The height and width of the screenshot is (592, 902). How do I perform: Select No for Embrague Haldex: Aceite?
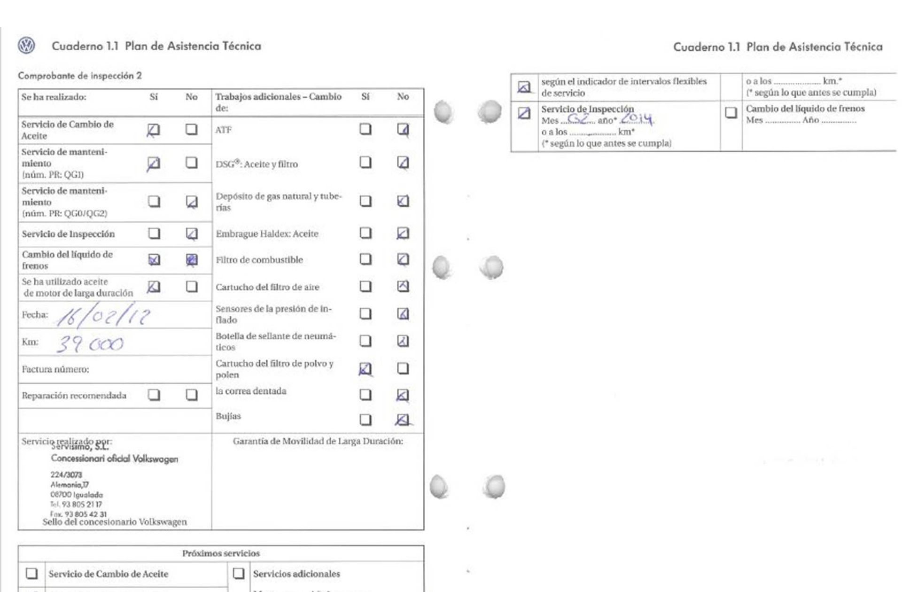pyautogui.click(x=403, y=234)
